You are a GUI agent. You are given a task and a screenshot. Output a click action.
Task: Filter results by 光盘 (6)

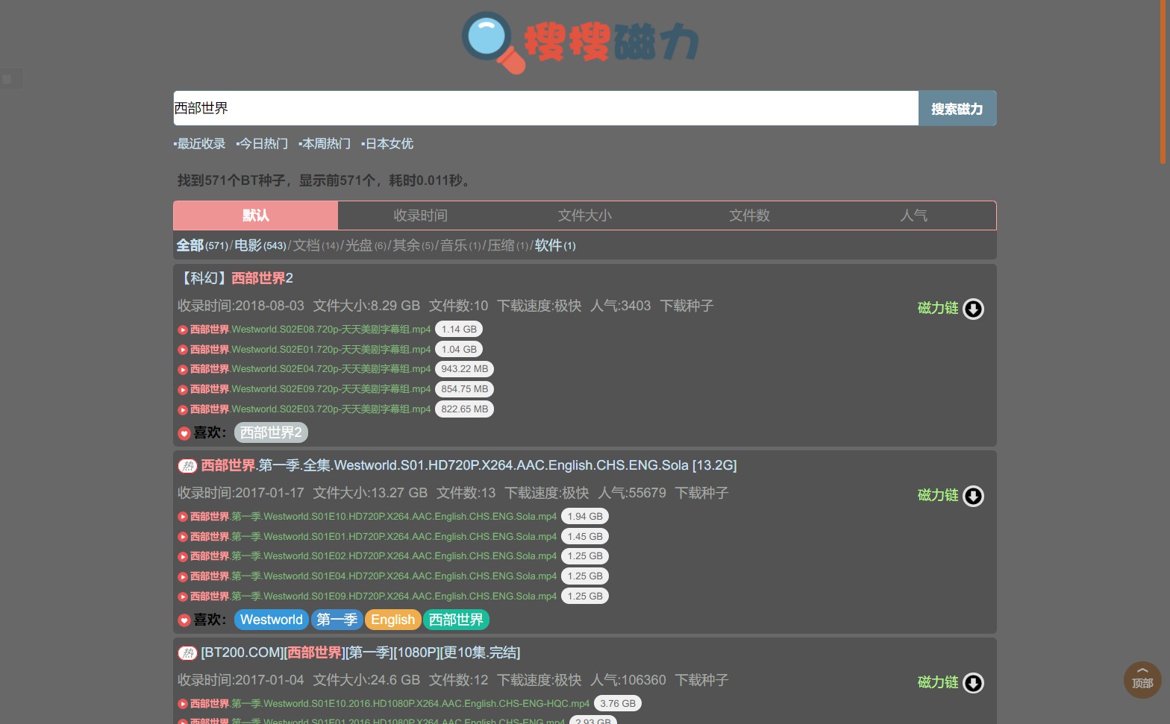coord(366,245)
